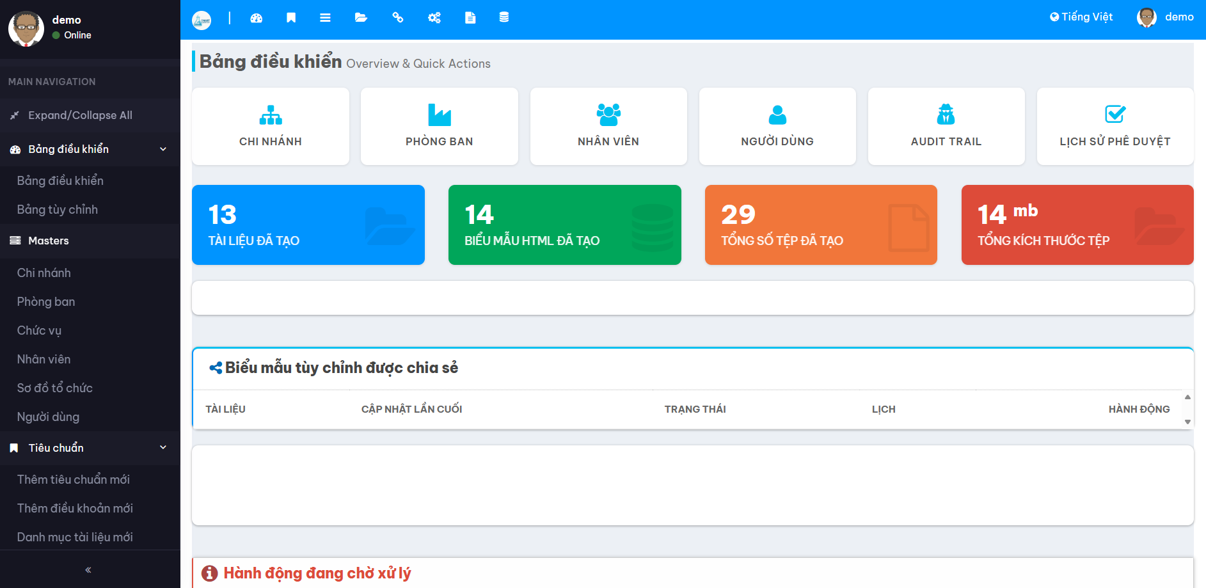The height and width of the screenshot is (588, 1206).
Task: Open the folder icon in top toolbar
Action: pyautogui.click(x=361, y=18)
